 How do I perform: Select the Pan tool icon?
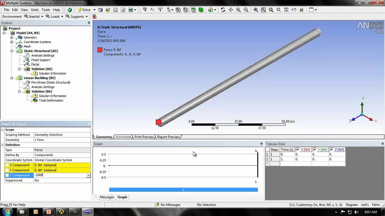231,10
